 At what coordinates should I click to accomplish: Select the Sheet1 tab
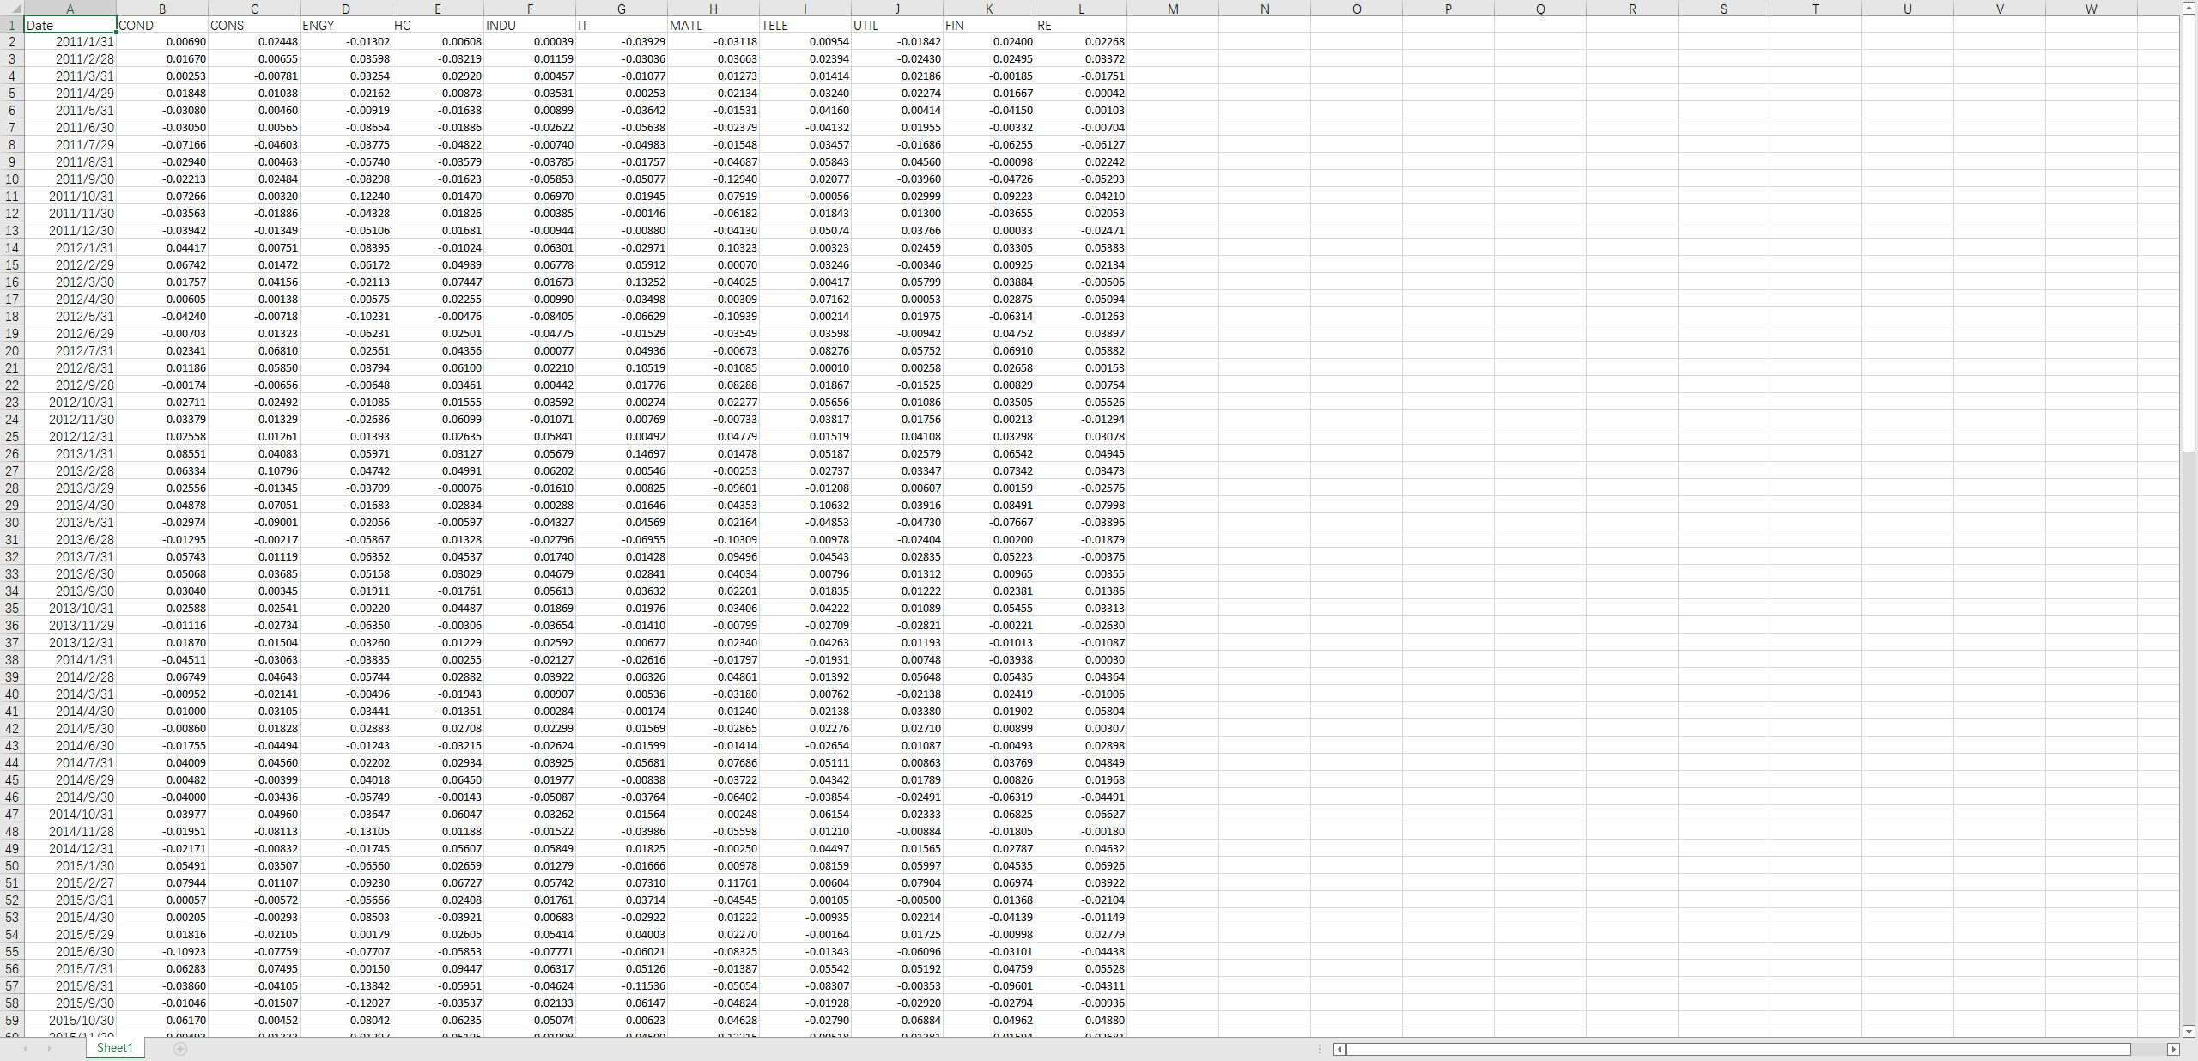[114, 1048]
